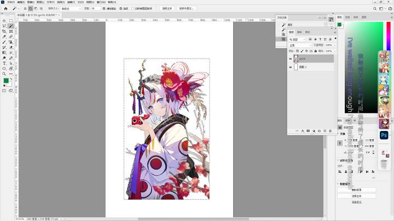The image size is (394, 221).
Task: Open the Image menu
Action: pyautogui.click(x=31, y=2)
